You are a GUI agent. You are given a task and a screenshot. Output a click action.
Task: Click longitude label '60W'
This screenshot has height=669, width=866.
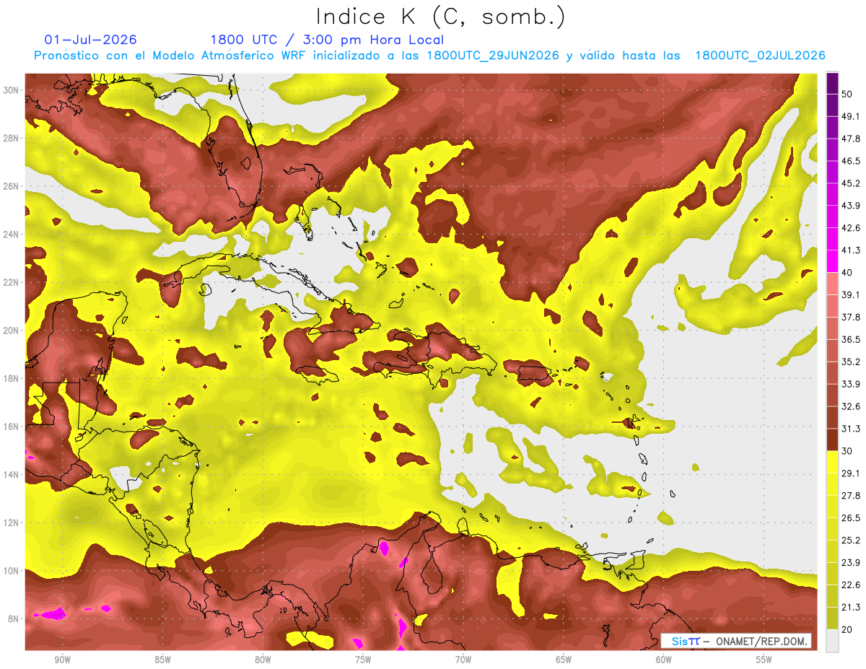[664, 660]
